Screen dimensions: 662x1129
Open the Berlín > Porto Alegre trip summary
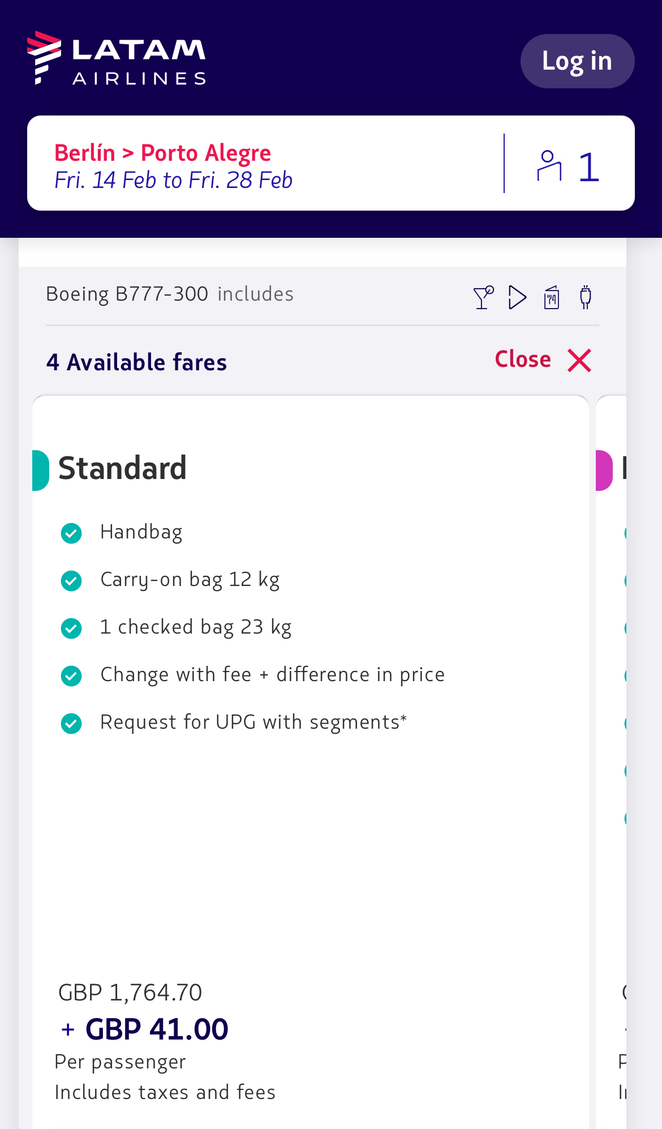click(331, 163)
